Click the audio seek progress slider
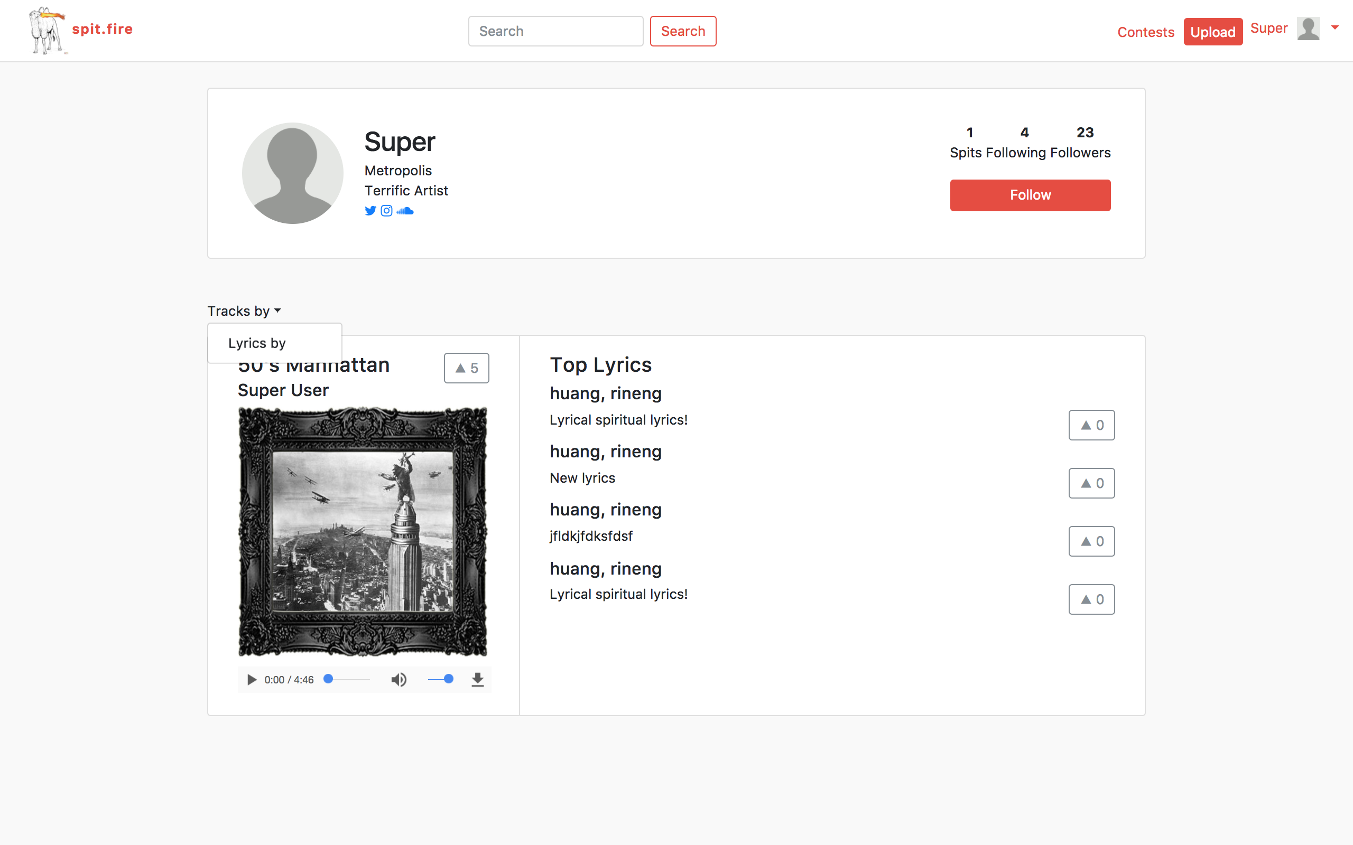The image size is (1353, 845). pyautogui.click(x=348, y=680)
